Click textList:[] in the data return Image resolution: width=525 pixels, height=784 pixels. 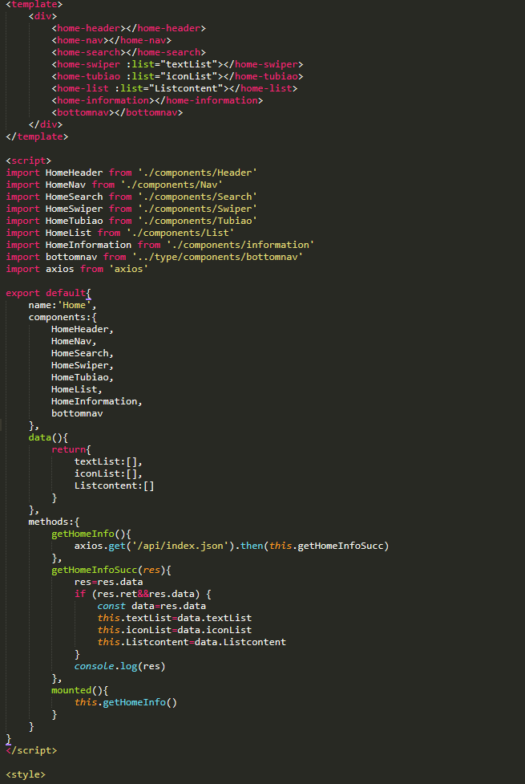pyautogui.click(x=106, y=461)
